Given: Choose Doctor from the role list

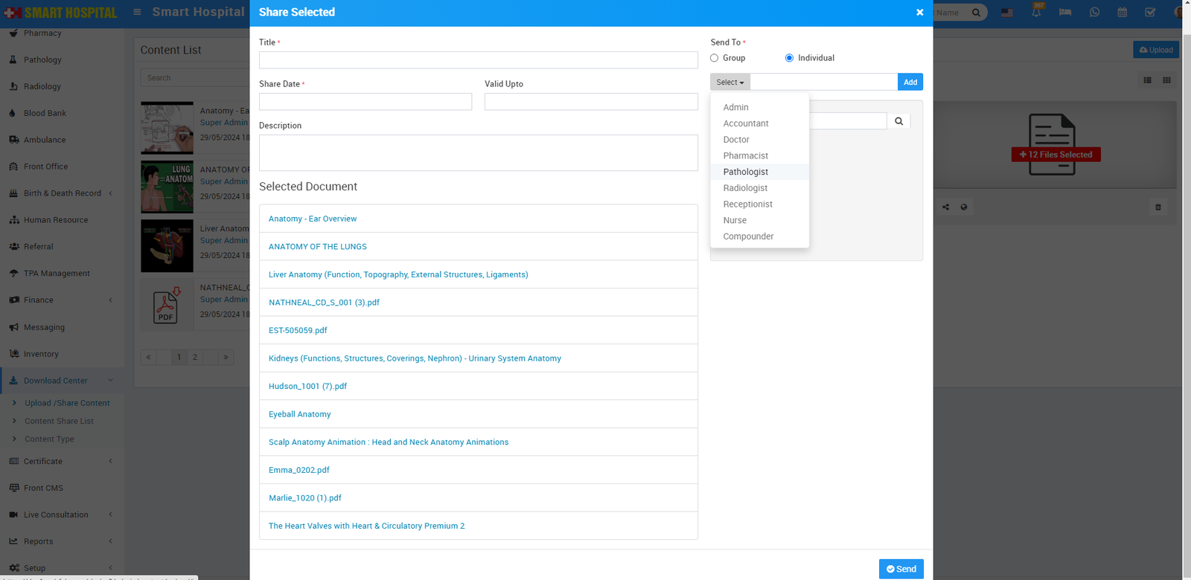Looking at the screenshot, I should point(736,140).
